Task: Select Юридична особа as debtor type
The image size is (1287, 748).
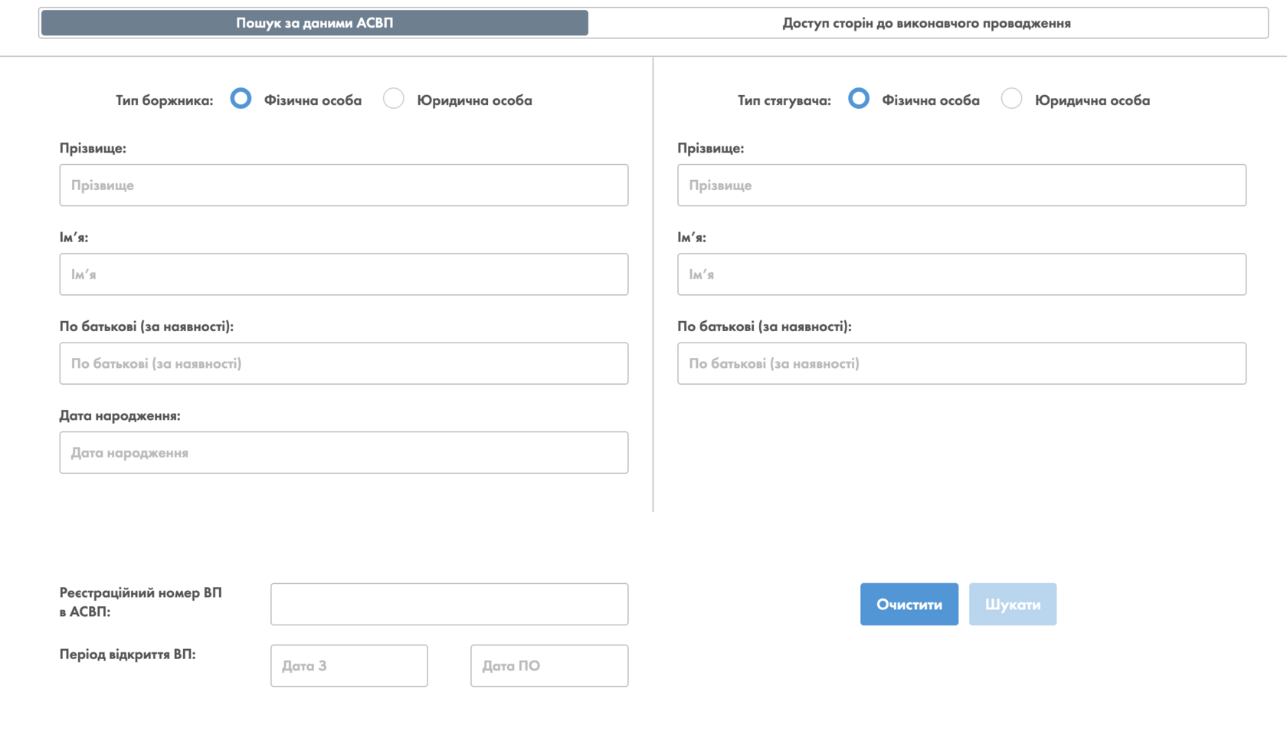Action: coord(394,99)
